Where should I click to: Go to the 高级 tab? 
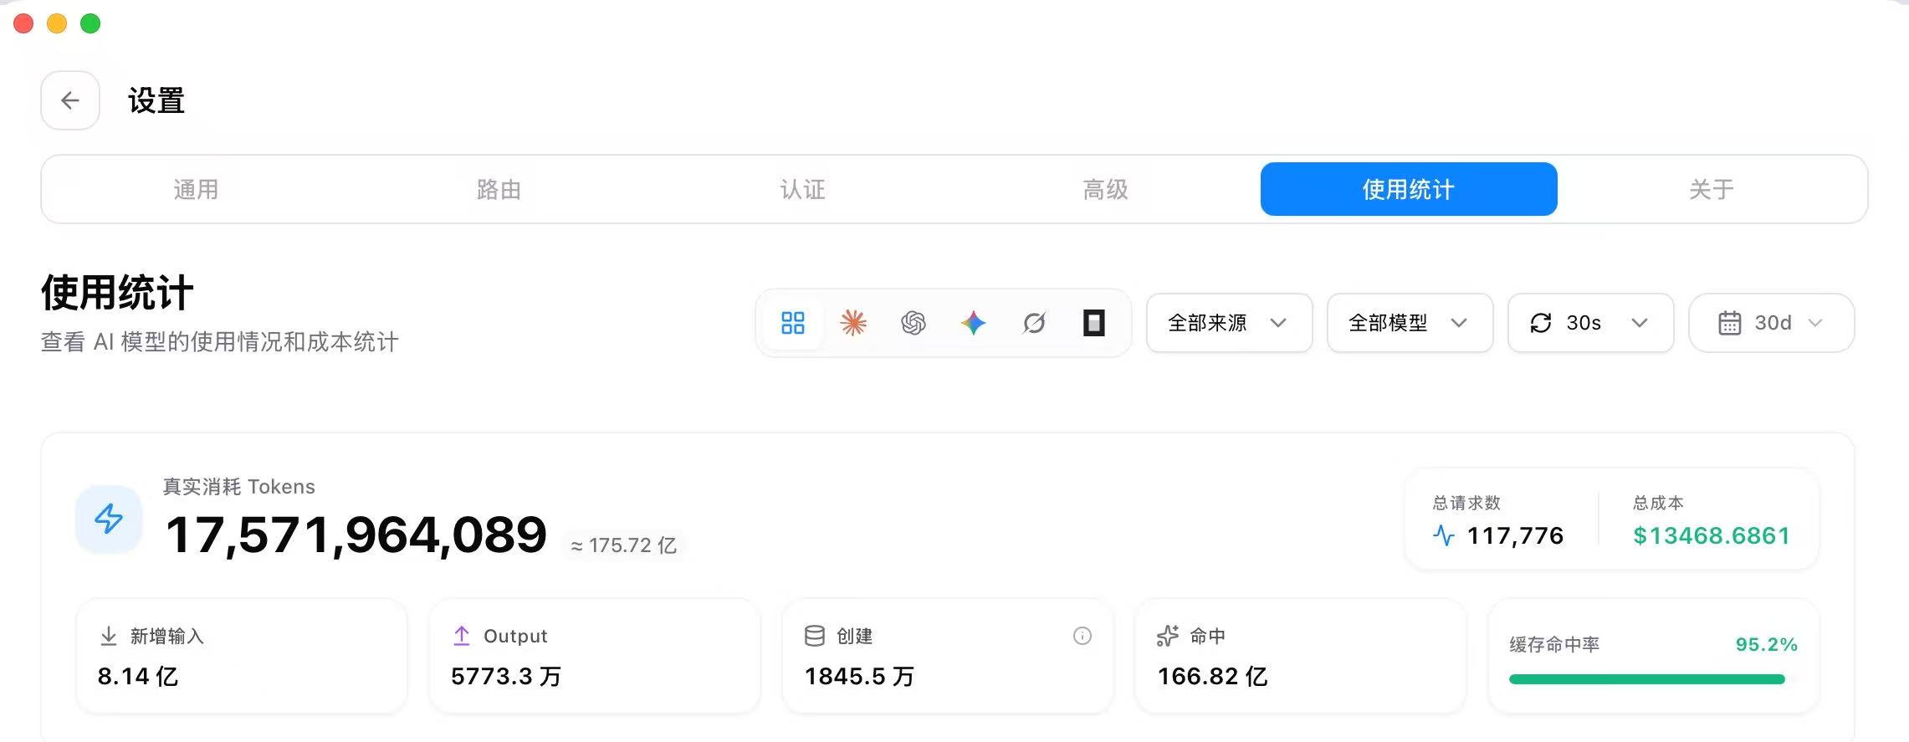(1105, 189)
